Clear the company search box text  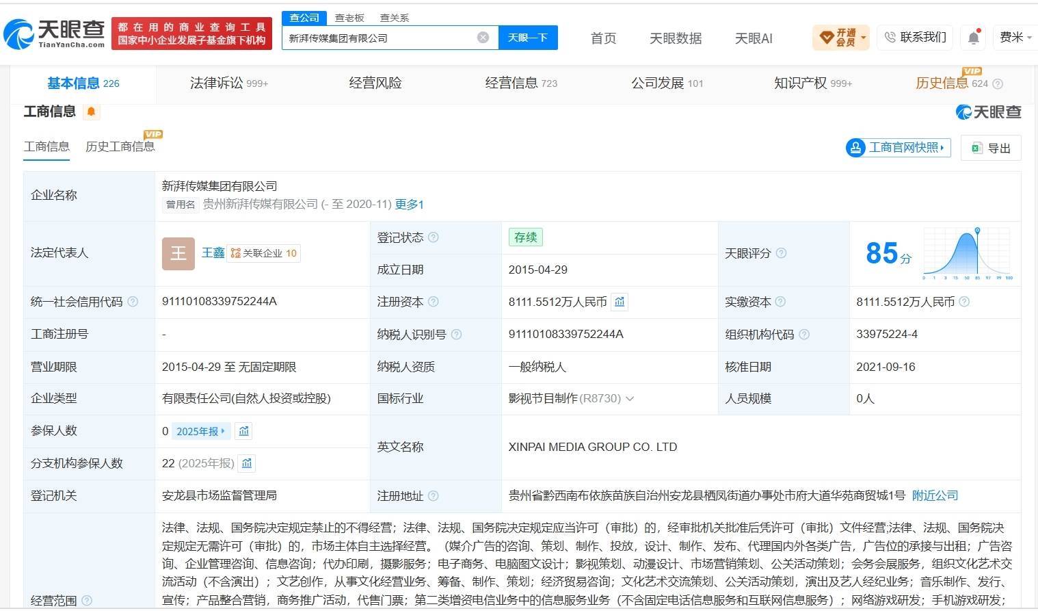(x=483, y=38)
